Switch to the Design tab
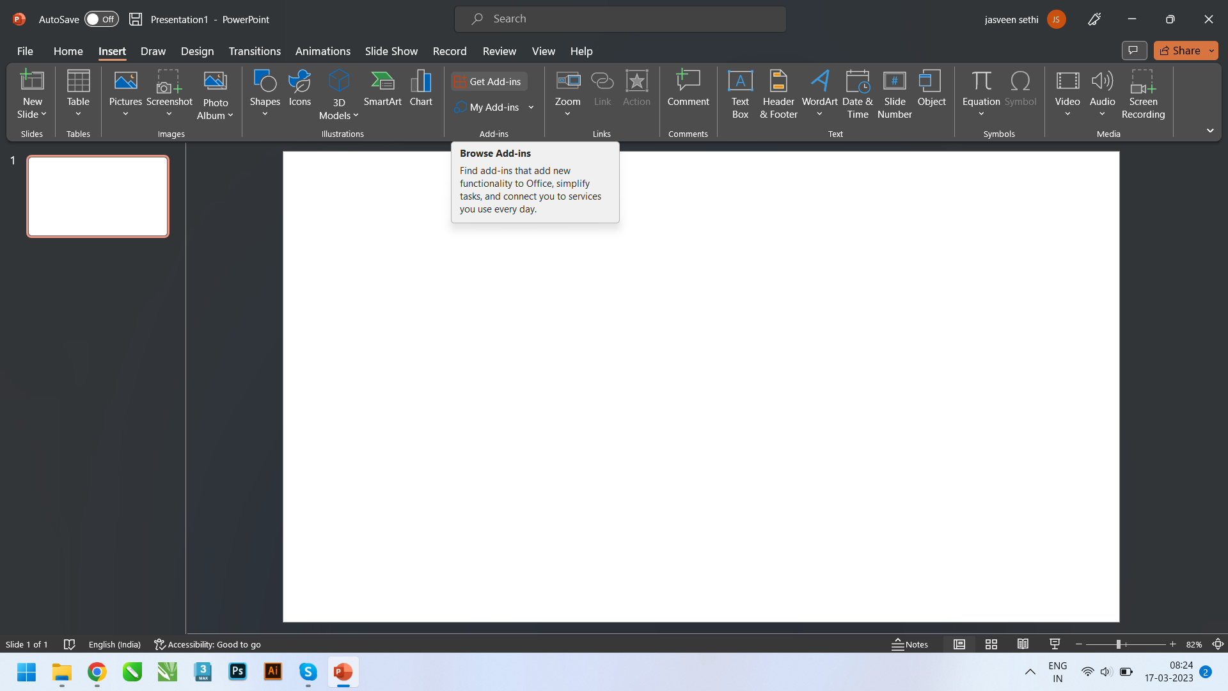Viewport: 1228px width, 691px height. (x=197, y=51)
